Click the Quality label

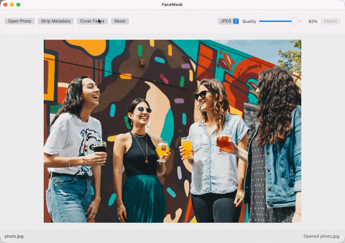point(249,22)
